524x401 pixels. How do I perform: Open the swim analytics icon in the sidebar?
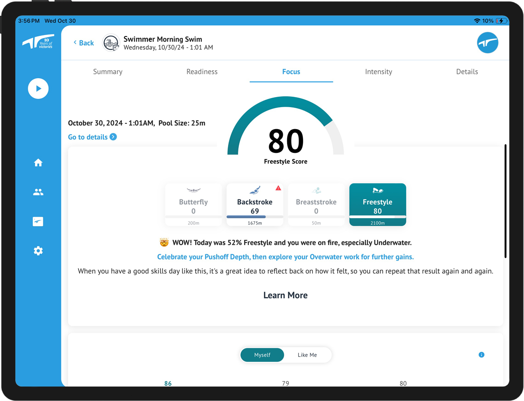pos(38,221)
